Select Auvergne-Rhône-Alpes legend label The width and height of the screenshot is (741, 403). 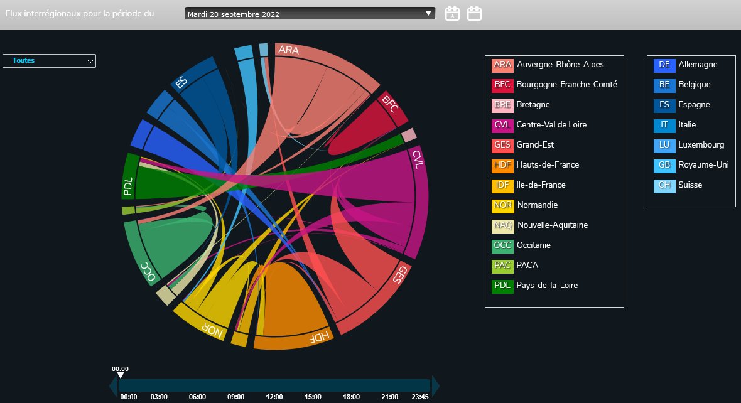point(560,64)
